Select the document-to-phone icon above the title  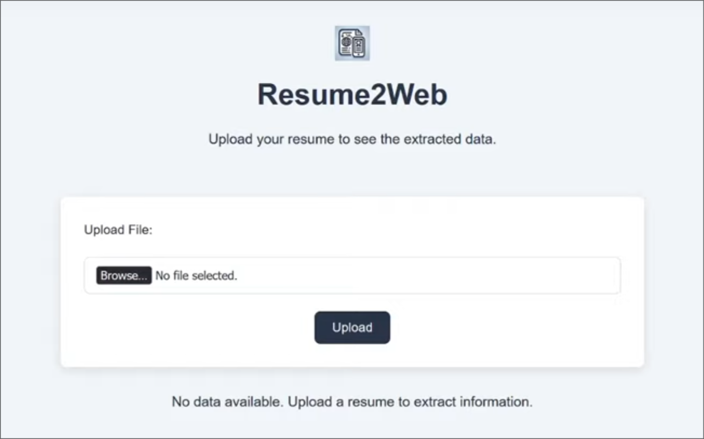coord(352,43)
